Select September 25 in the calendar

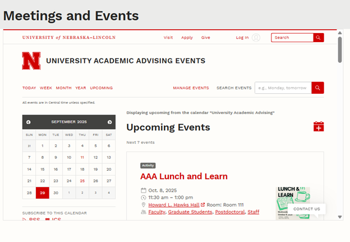(82, 181)
